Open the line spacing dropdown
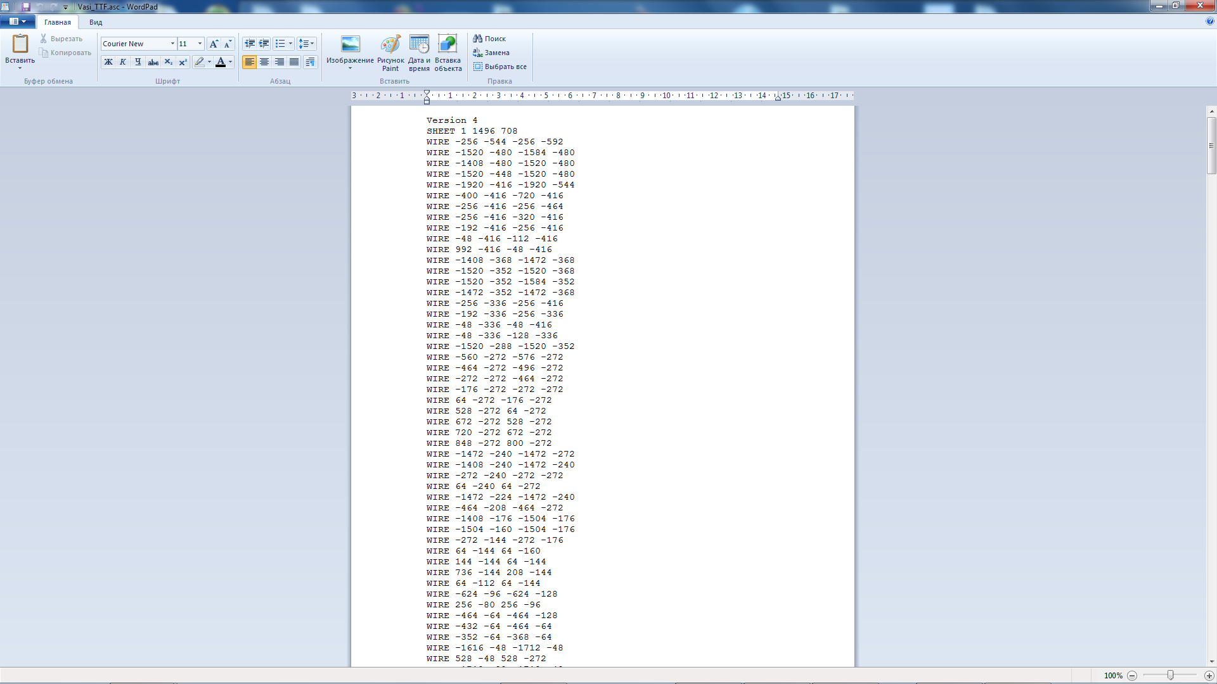The height and width of the screenshot is (684, 1217). point(306,44)
